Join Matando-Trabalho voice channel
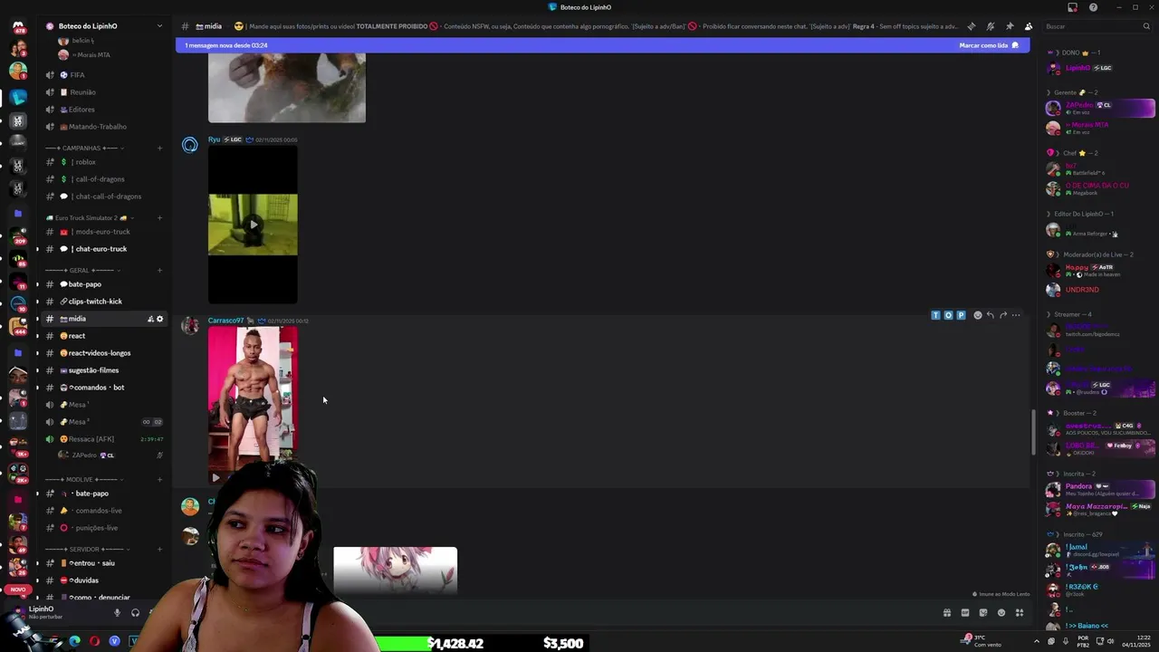 pyautogui.click(x=104, y=127)
